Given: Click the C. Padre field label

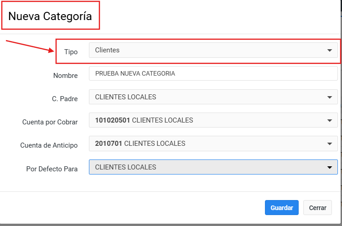Looking at the screenshot, I should pos(65,99).
